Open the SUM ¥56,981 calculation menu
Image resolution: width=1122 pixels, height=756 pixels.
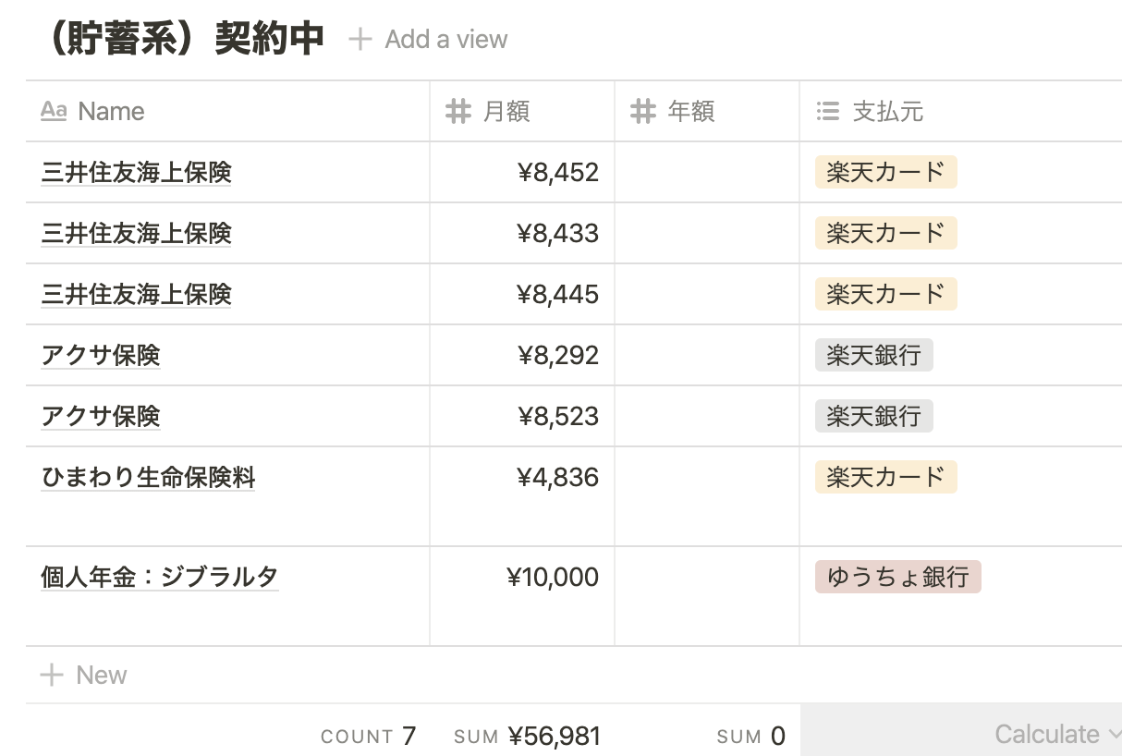pyautogui.click(x=527, y=736)
